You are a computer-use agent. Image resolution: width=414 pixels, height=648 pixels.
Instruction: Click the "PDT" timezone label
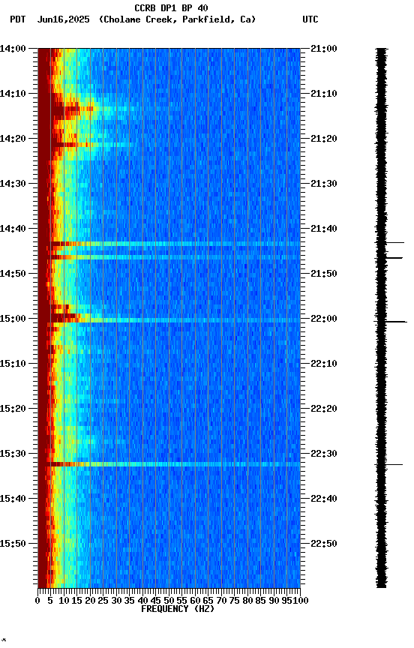pos(17,19)
